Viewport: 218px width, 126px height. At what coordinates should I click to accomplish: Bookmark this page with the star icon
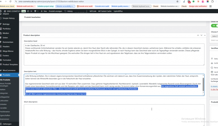177,1
